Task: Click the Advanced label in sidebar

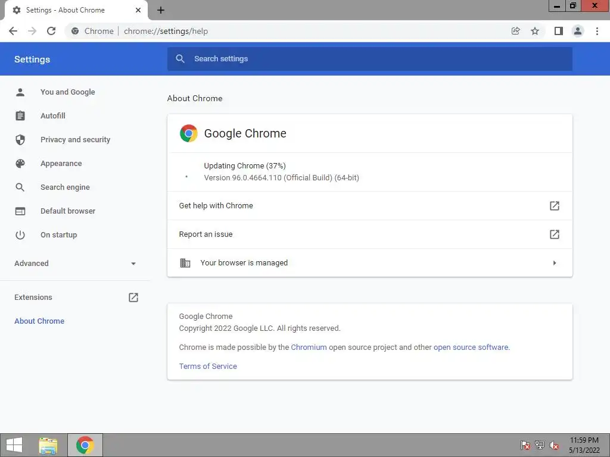Action: 32,264
